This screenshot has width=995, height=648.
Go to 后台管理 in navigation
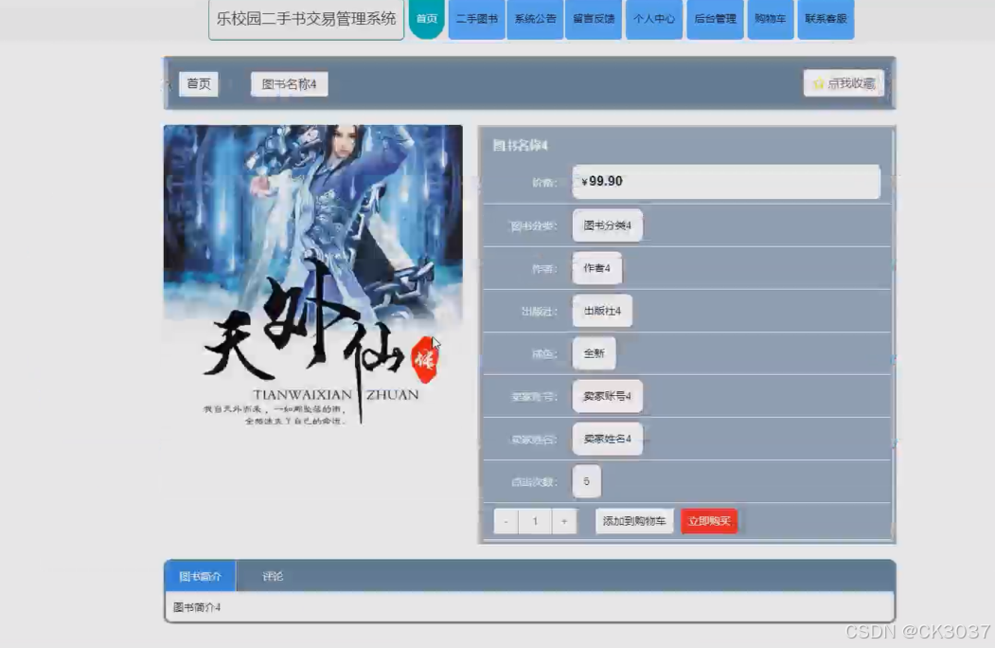click(x=715, y=19)
